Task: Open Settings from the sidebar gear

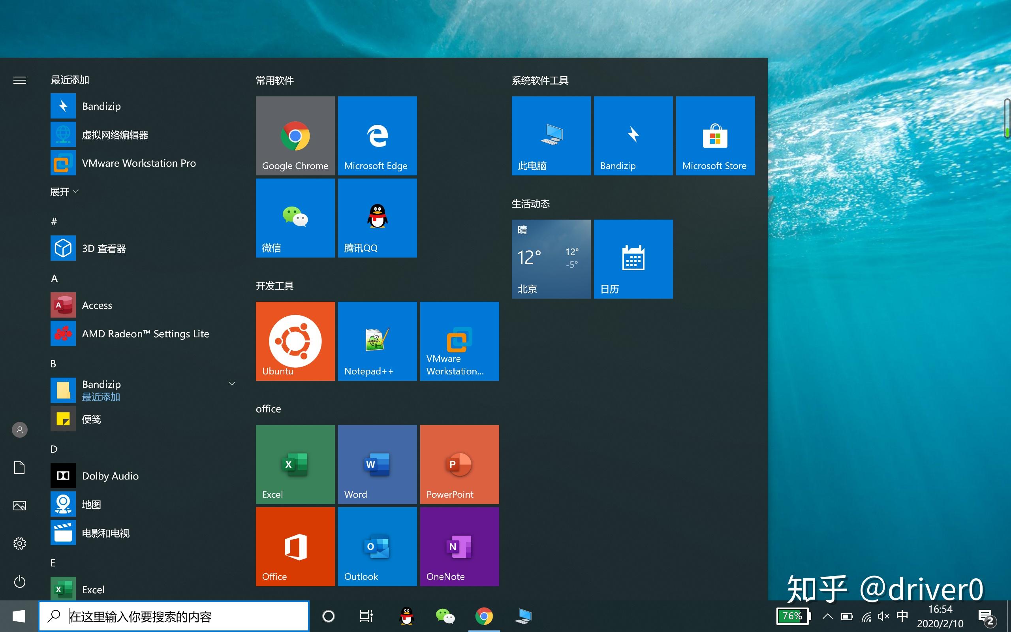Action: (x=19, y=543)
